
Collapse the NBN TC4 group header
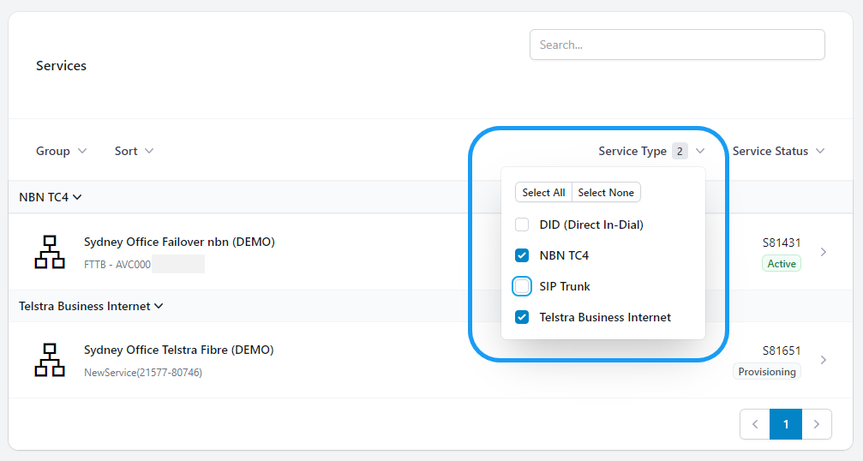50,197
